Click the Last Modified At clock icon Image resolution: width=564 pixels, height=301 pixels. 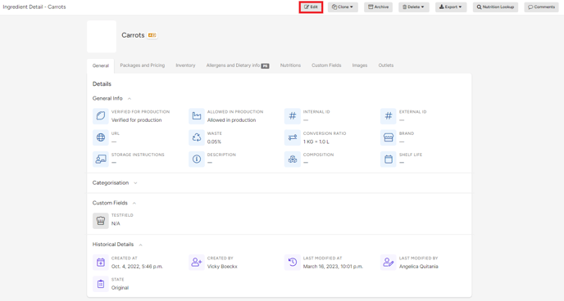[x=293, y=263]
